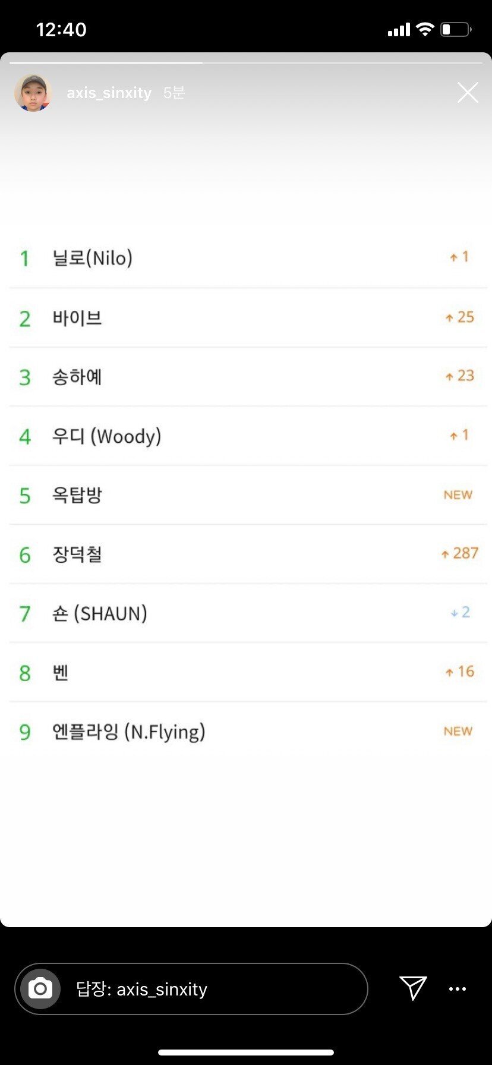This screenshot has height=1065, width=492.
Task: Select the 닐로(Nilo) chart entry
Action: (93, 258)
